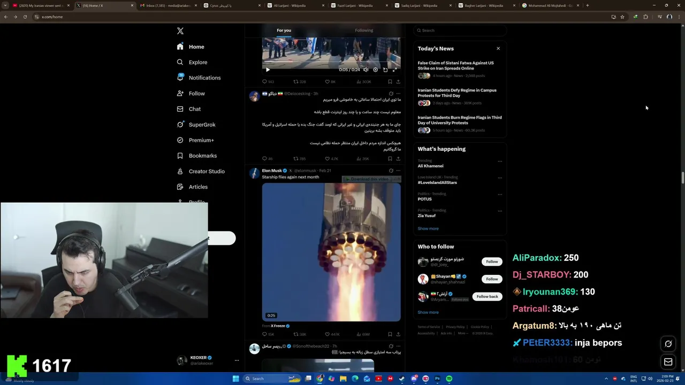Repost the top video post with 328 reposts
The height and width of the screenshot is (385, 685).
(300, 81)
